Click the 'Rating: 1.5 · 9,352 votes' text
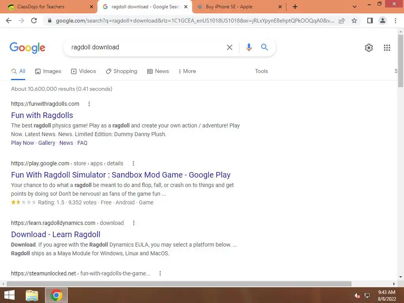This screenshot has height=303, width=404. 67,202
